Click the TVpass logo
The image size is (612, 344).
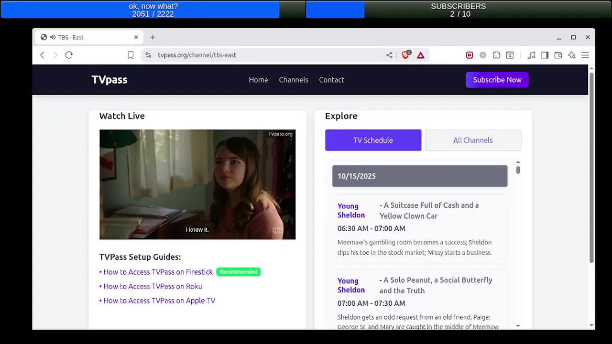pyautogui.click(x=109, y=80)
